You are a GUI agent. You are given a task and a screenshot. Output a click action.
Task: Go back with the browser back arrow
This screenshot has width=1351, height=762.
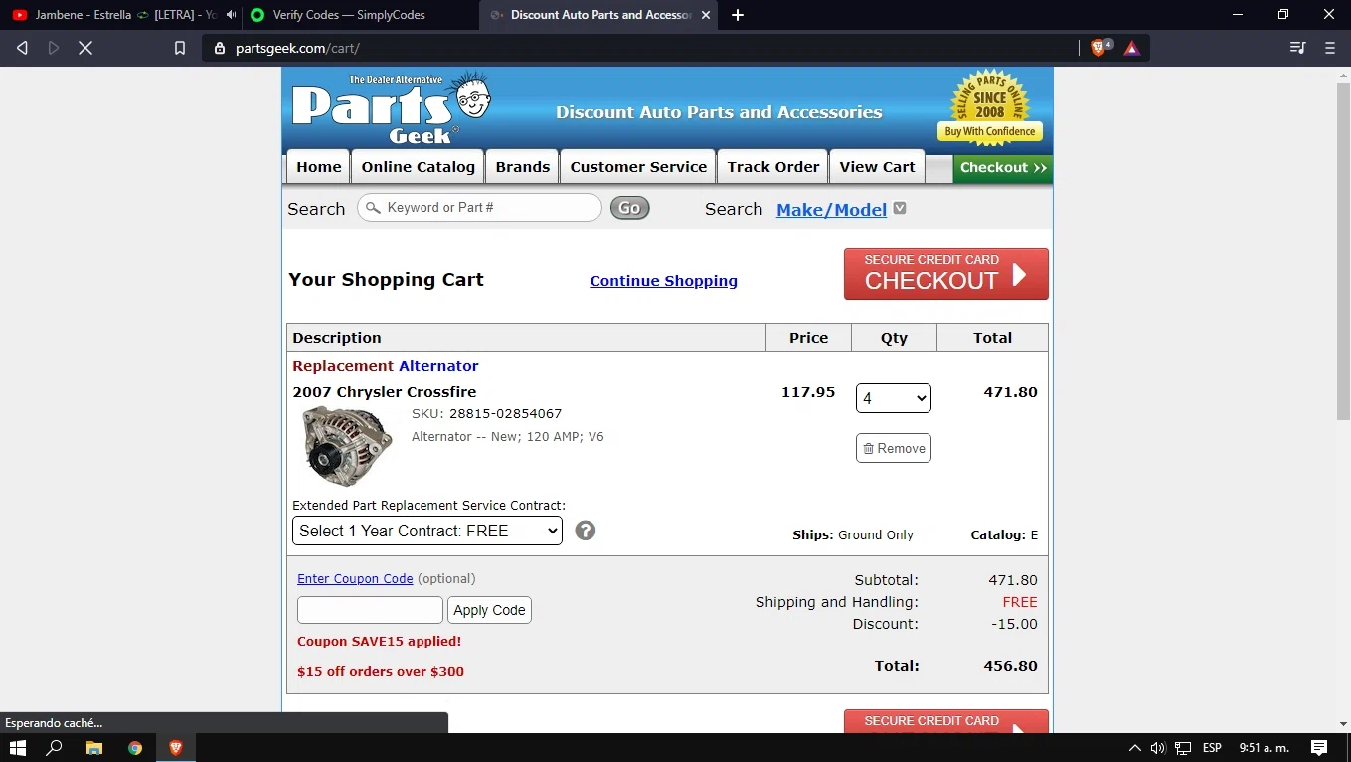pos(23,48)
